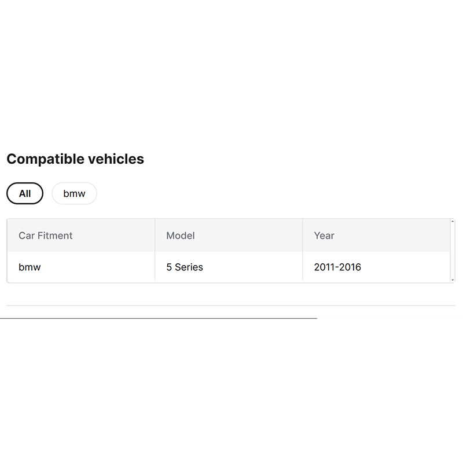Select the All vehicle filter pill
The height and width of the screenshot is (463, 463).
click(x=25, y=194)
